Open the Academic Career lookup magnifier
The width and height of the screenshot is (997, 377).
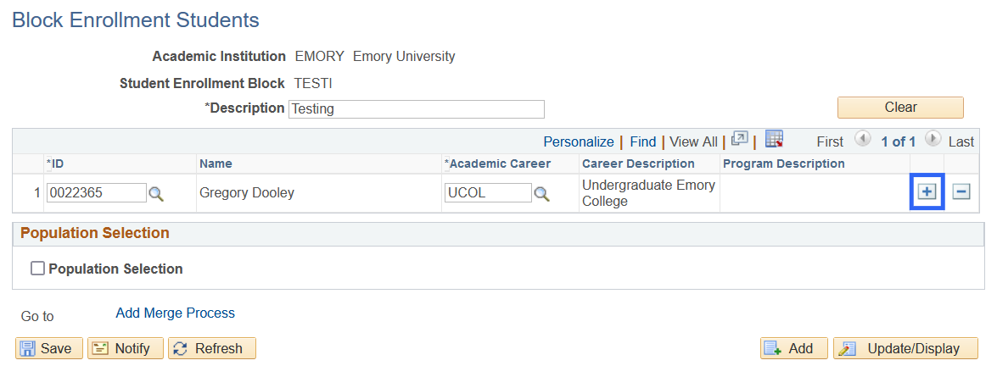[x=541, y=194]
